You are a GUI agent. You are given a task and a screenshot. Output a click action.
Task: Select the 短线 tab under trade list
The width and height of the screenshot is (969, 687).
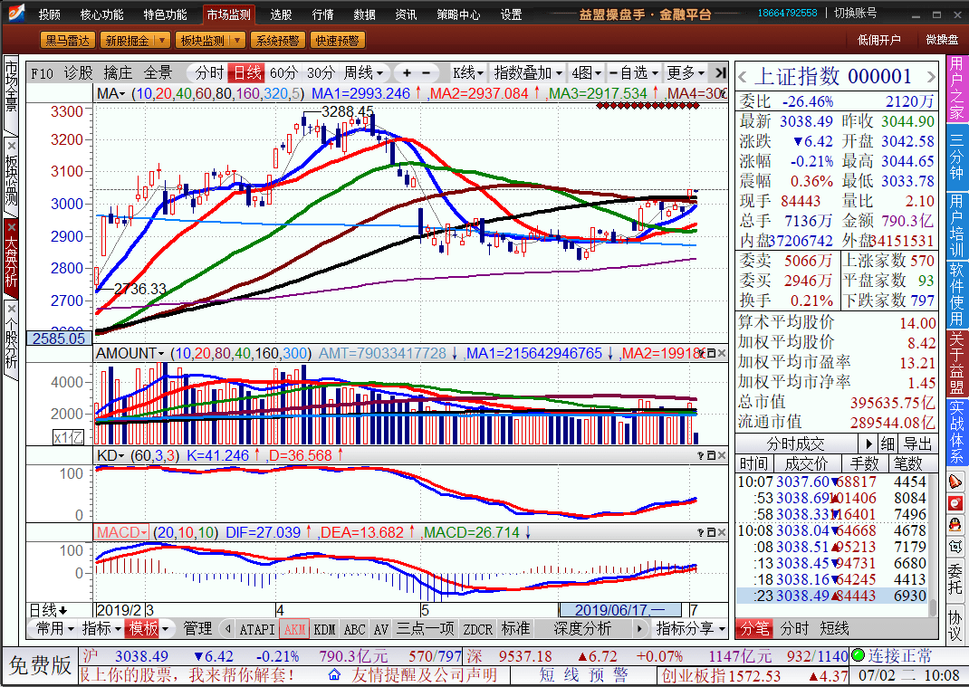(x=834, y=628)
